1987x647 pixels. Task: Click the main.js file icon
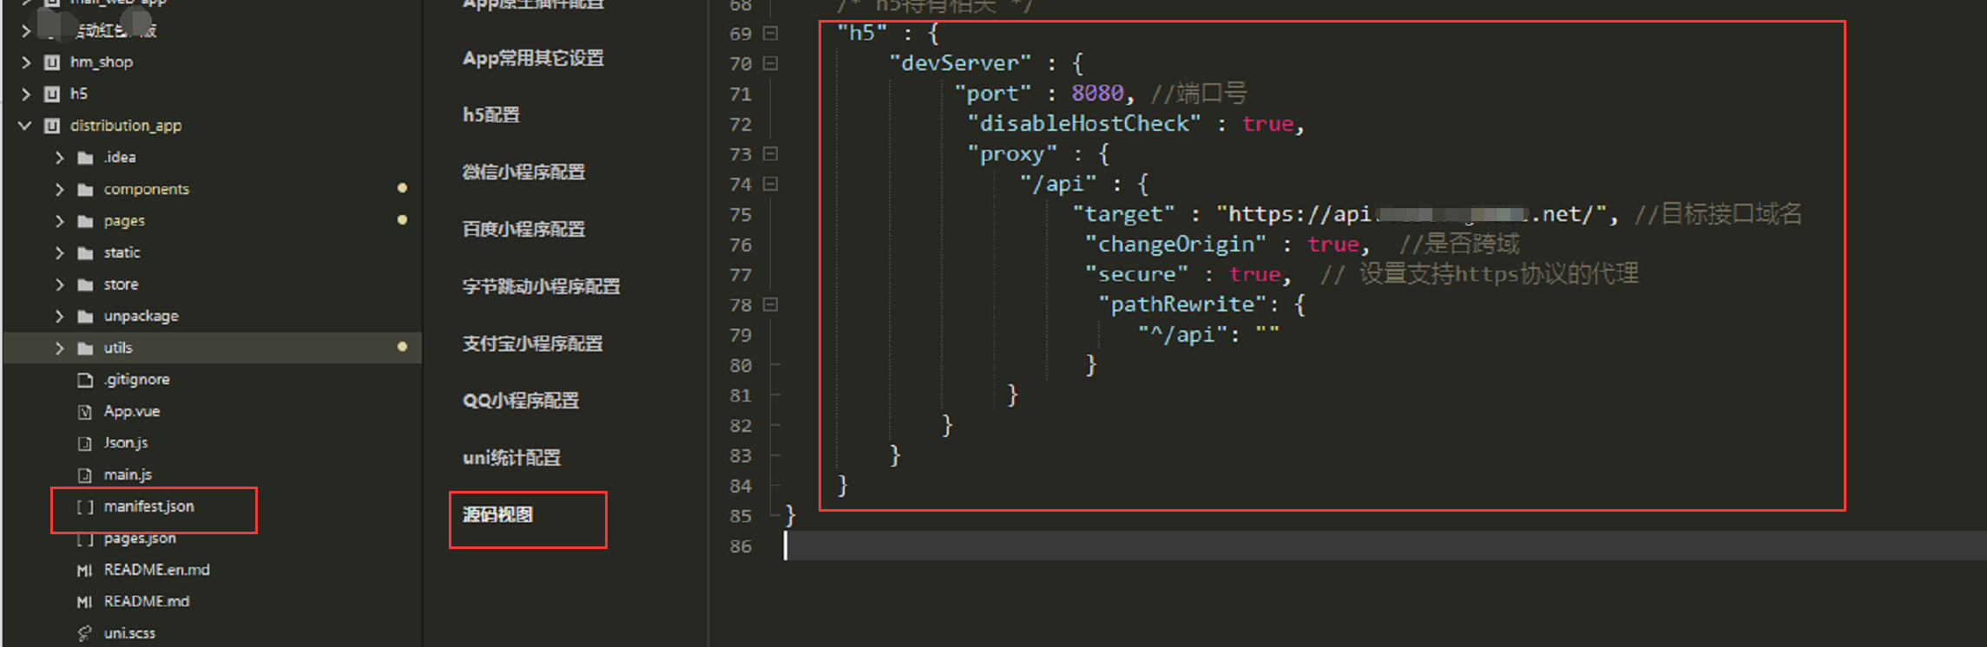click(x=85, y=475)
